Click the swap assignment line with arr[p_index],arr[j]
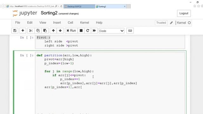Screen dimensions: 203x114 99,83
